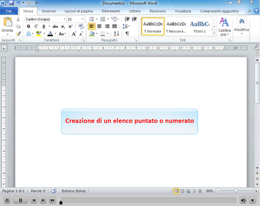Viewport: 260px width, 206px height.
Task: Click Italiano (Italia) language status
Action: click(x=73, y=191)
